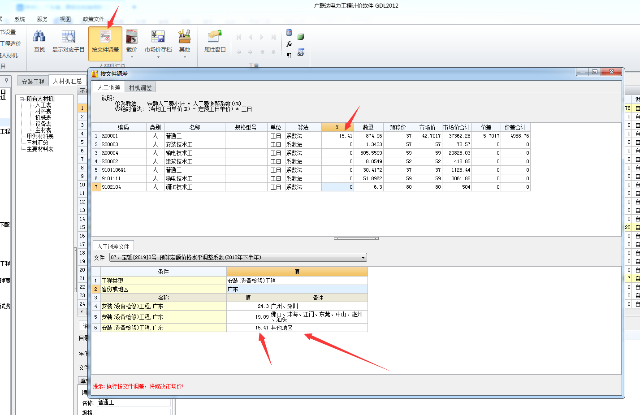Open the 视图 menu
This screenshot has width=640, height=415.
(x=65, y=19)
